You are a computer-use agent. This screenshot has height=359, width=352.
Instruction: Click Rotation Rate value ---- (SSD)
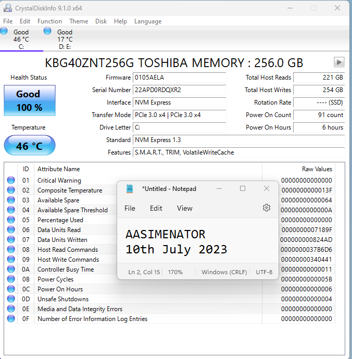pyautogui.click(x=319, y=102)
